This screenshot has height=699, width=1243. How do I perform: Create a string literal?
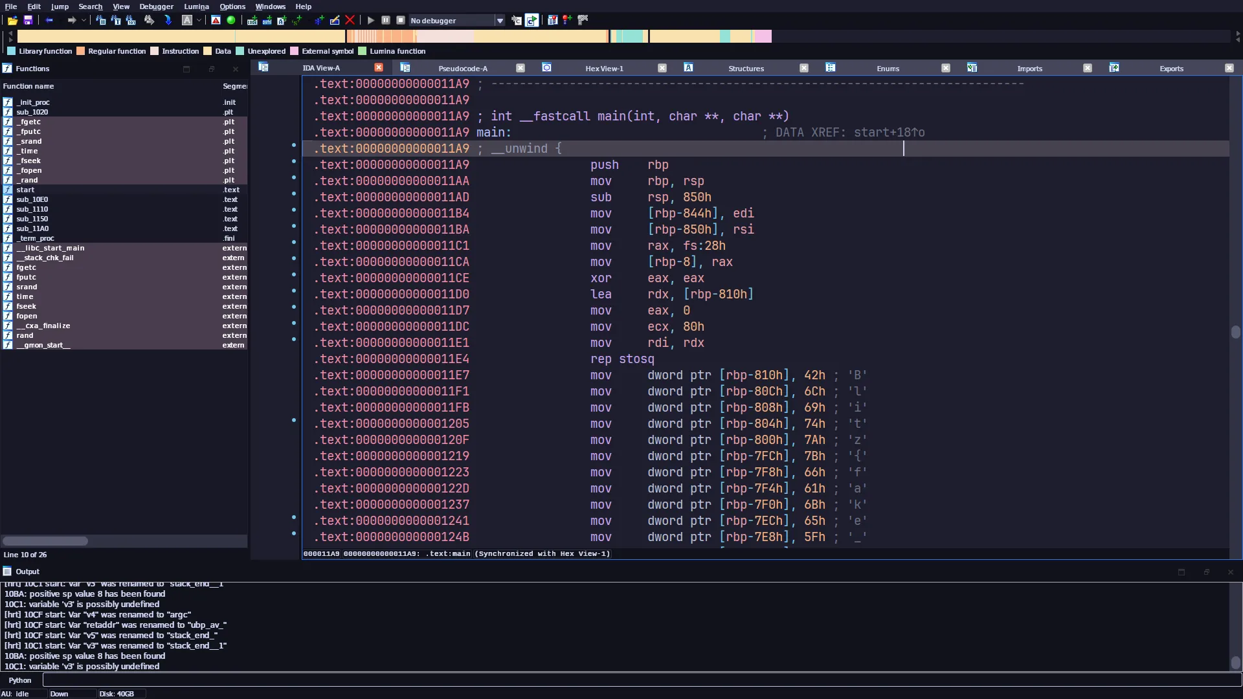tap(297, 20)
